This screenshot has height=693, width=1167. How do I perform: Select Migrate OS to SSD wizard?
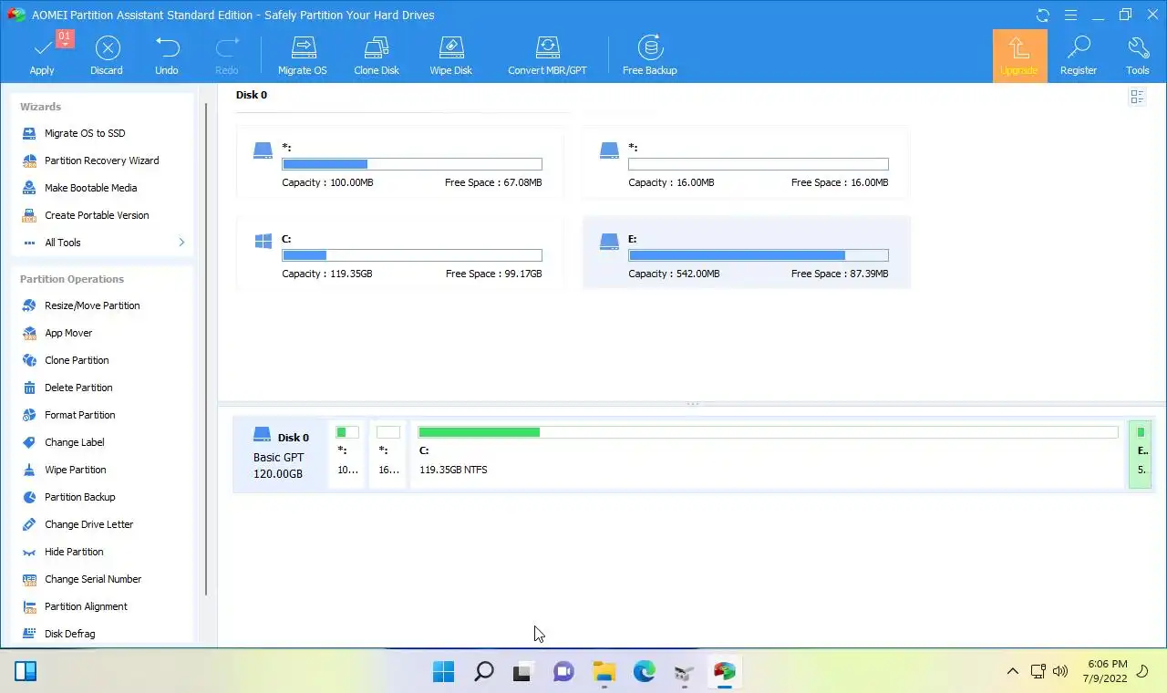(x=85, y=133)
